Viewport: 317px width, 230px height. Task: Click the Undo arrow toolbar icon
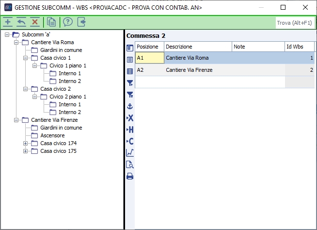coord(21,22)
